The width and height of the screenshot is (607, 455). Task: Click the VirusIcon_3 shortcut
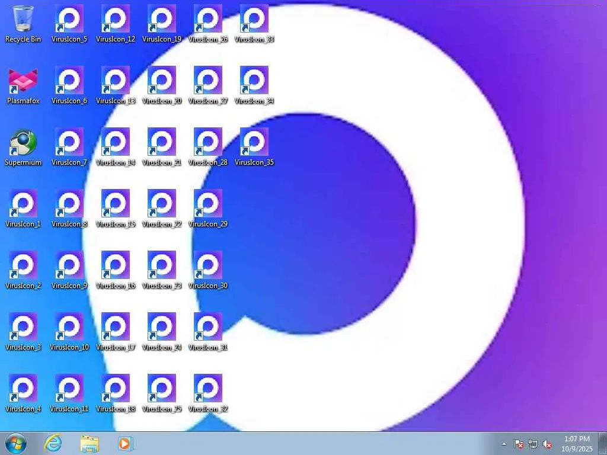click(23, 332)
